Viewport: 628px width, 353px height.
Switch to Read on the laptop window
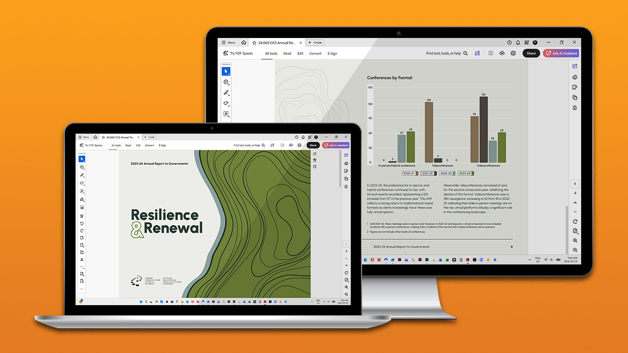(128, 146)
